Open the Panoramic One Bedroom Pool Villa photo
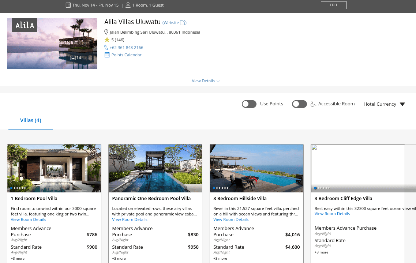Image resolution: width=416 pixels, height=263 pixels. coord(155,168)
